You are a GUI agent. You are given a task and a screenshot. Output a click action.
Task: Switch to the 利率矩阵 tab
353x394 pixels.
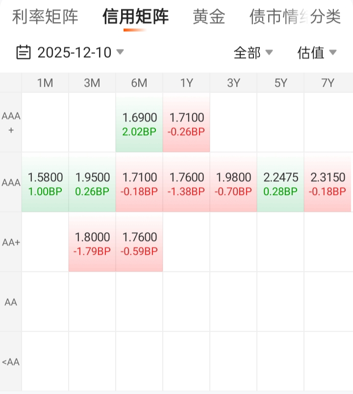pyautogui.click(x=45, y=17)
